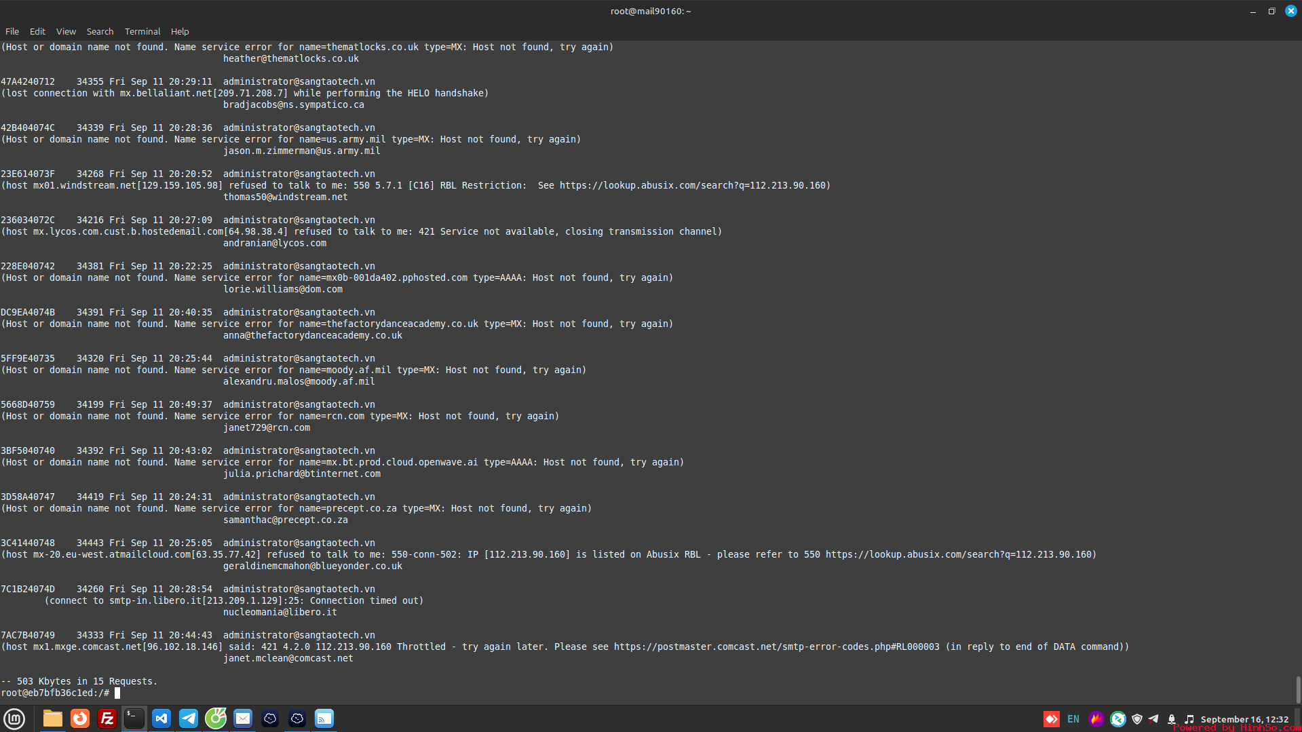The height and width of the screenshot is (732, 1302).
Task: Open the Search menu
Action: coord(100,32)
